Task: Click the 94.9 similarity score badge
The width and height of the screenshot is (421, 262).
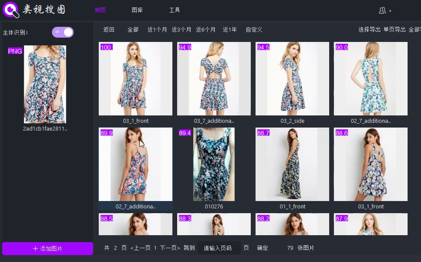Action: tap(185, 48)
